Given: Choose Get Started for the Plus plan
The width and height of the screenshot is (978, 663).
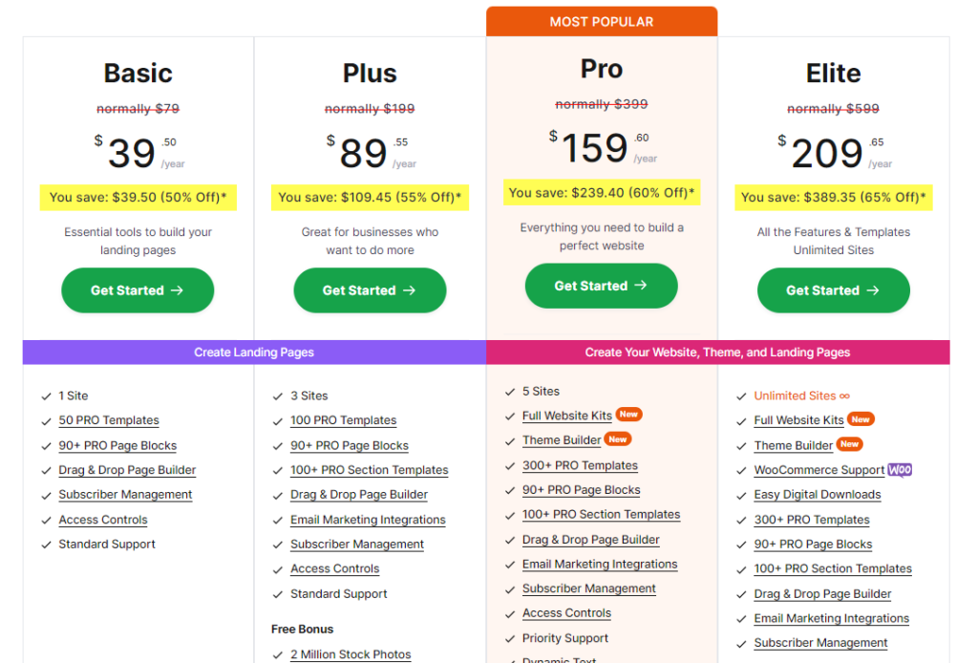Looking at the screenshot, I should point(370,290).
